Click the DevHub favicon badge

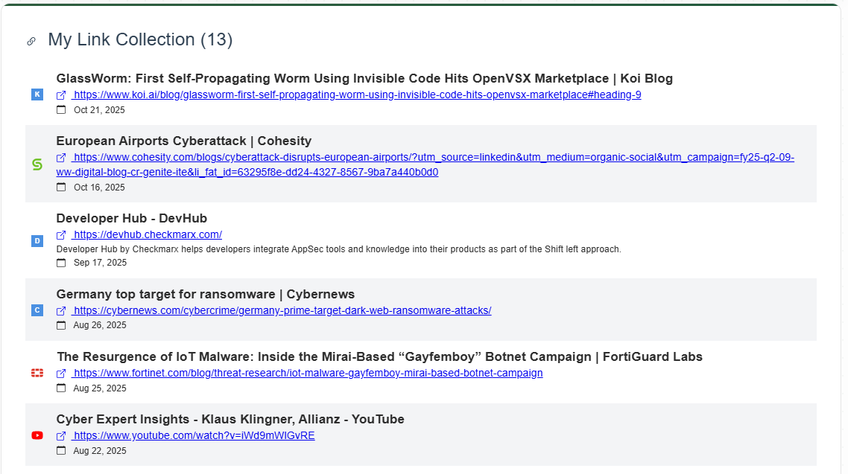37,241
